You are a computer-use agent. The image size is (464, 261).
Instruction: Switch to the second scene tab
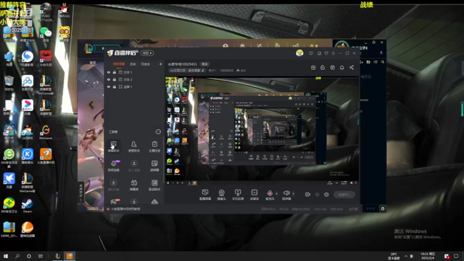coord(133,64)
